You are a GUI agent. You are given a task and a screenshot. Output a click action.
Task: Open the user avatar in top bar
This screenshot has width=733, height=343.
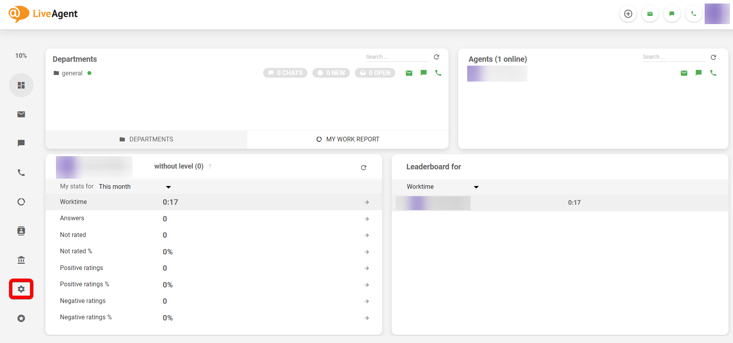coord(717,14)
